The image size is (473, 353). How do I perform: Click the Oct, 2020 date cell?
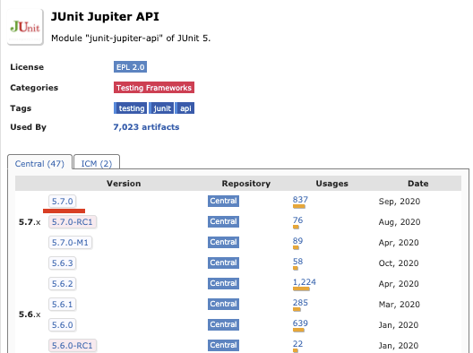pyautogui.click(x=399, y=263)
